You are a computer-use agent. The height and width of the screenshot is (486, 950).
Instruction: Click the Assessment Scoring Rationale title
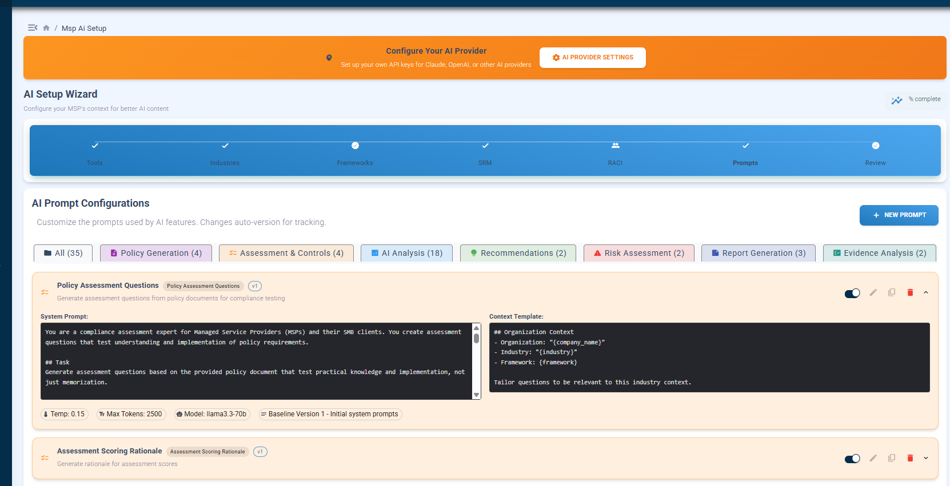coord(110,451)
